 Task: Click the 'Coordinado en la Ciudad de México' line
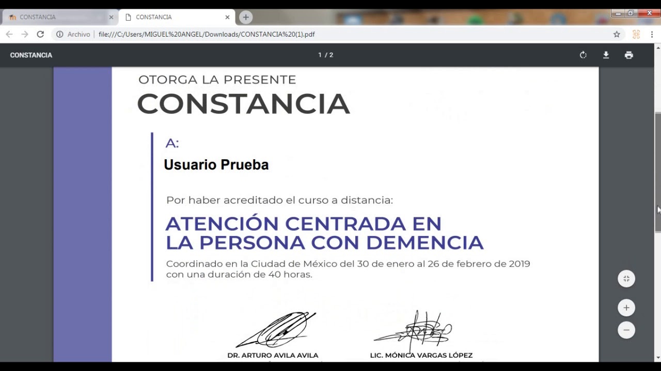(x=348, y=264)
